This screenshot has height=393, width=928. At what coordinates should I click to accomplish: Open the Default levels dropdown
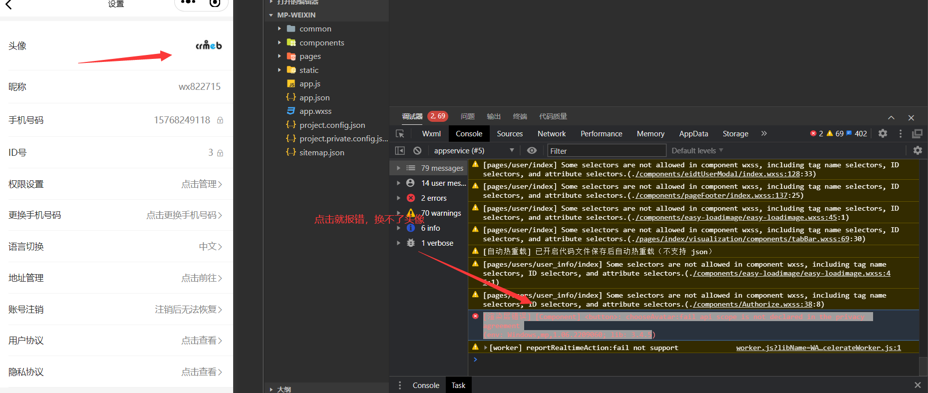coord(697,150)
